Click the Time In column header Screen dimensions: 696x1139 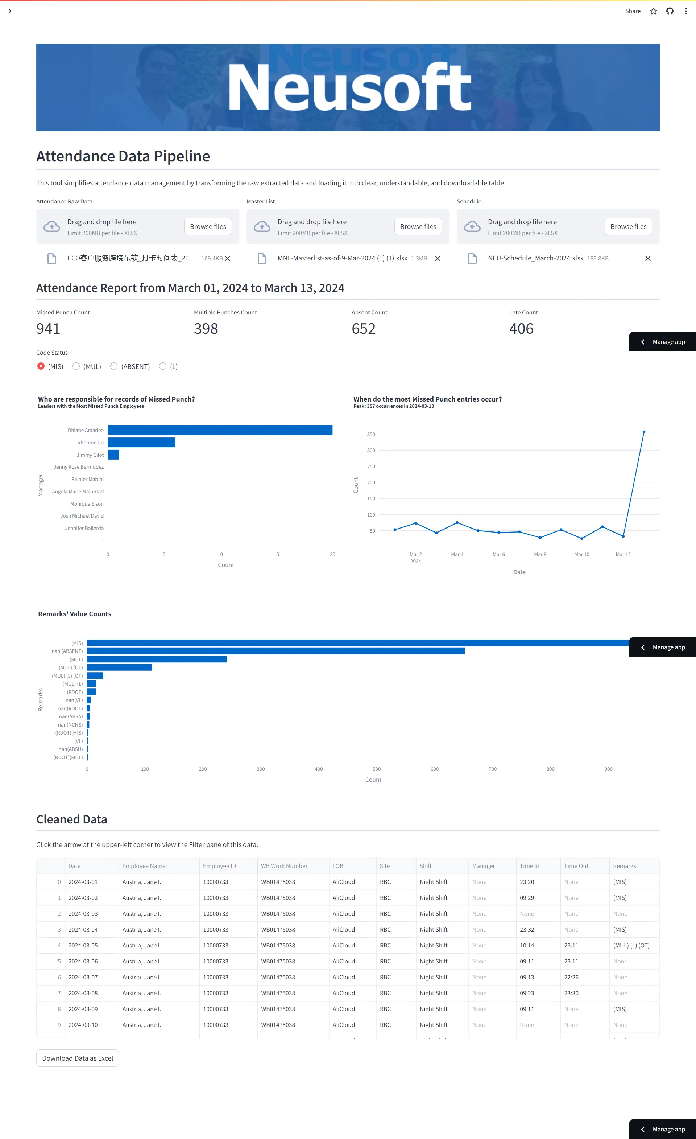(538, 866)
